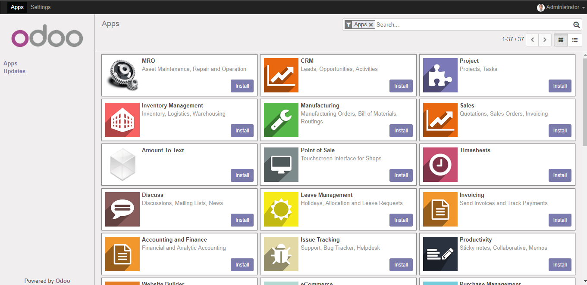Install the MRO app

(242, 86)
